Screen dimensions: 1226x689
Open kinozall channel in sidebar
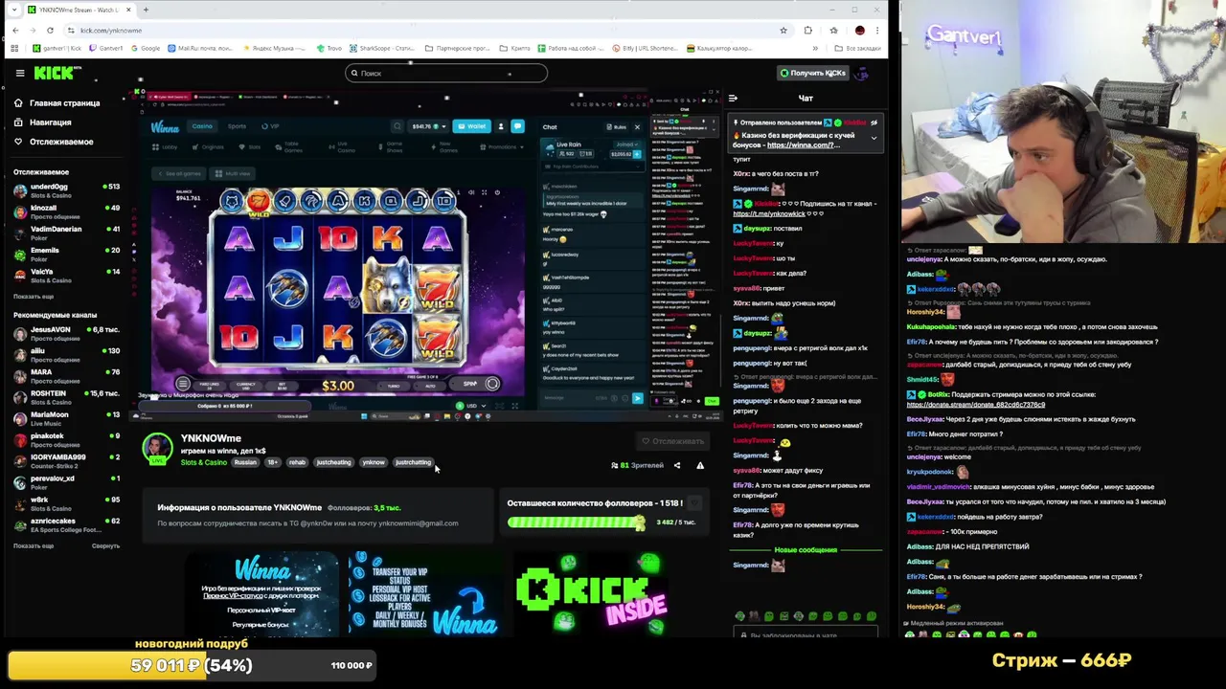click(65, 211)
